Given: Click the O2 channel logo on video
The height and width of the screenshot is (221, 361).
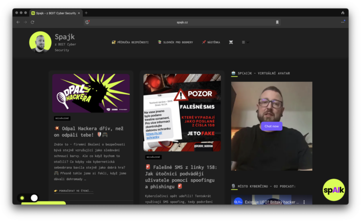Looking at the screenshot, I should click(x=238, y=201).
